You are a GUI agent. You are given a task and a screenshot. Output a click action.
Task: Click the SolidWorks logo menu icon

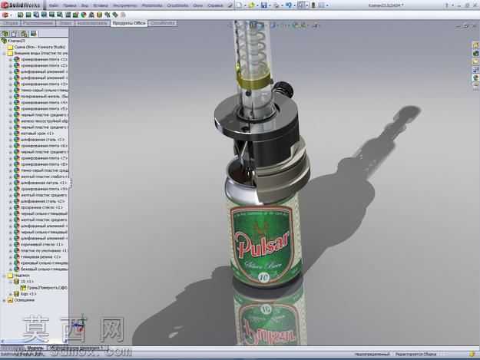(x=5, y=5)
